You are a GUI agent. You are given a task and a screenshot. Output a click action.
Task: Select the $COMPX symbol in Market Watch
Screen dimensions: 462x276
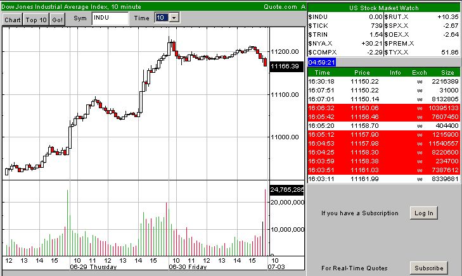pyautogui.click(x=323, y=53)
